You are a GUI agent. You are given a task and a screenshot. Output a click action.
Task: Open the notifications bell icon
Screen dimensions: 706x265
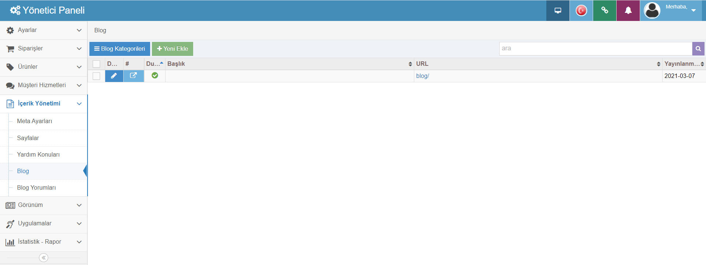click(628, 10)
